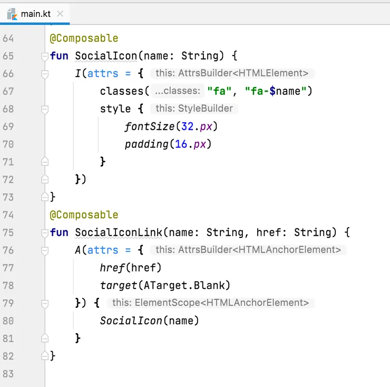Click the SocialIcon(name) call on line 80
The width and height of the screenshot is (390, 387).
(x=150, y=321)
